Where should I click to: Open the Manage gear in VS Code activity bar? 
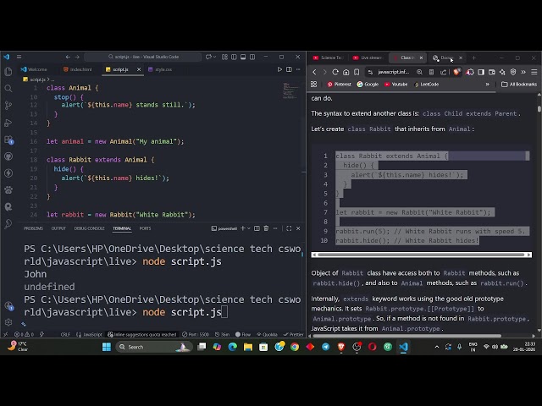tap(8, 322)
